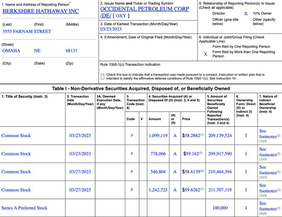Open OCCIDENTAL PETROLEUM CORP /DE/ issuer link
Screen dimensions: 282x217
(x=145, y=12)
